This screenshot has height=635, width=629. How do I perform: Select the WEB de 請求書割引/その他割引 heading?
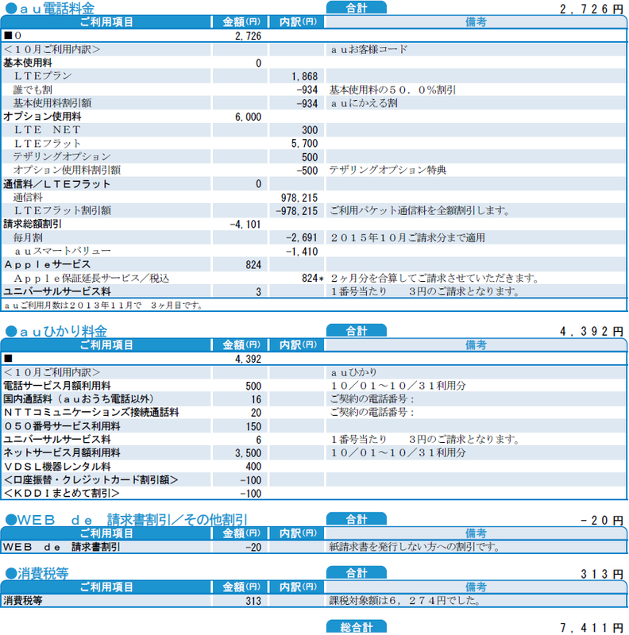click(126, 520)
